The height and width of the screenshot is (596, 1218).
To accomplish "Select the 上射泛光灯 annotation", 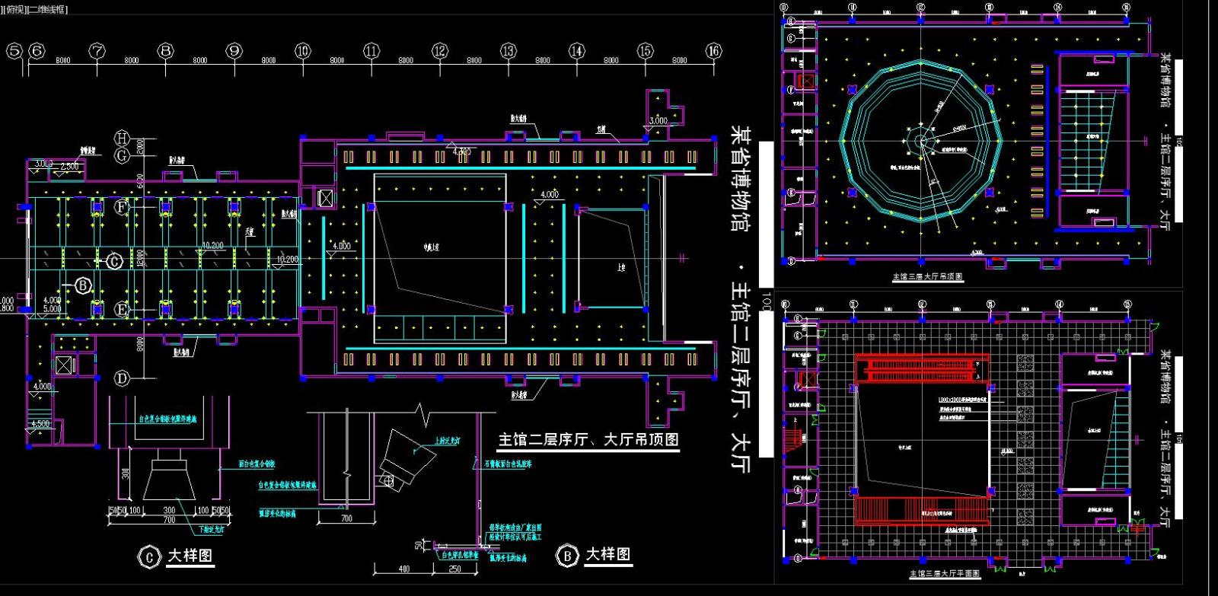I will pyautogui.click(x=447, y=441).
